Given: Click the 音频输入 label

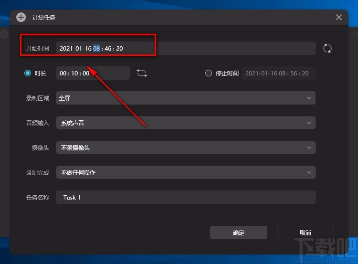Looking at the screenshot, I should (38, 123).
